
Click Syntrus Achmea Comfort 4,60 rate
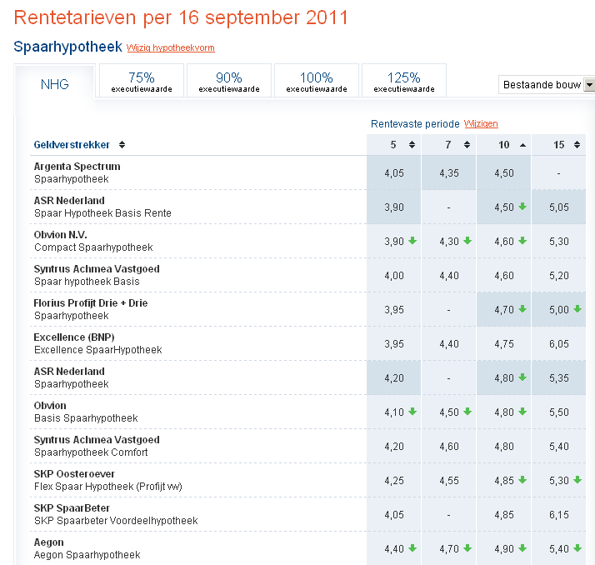[449, 446]
